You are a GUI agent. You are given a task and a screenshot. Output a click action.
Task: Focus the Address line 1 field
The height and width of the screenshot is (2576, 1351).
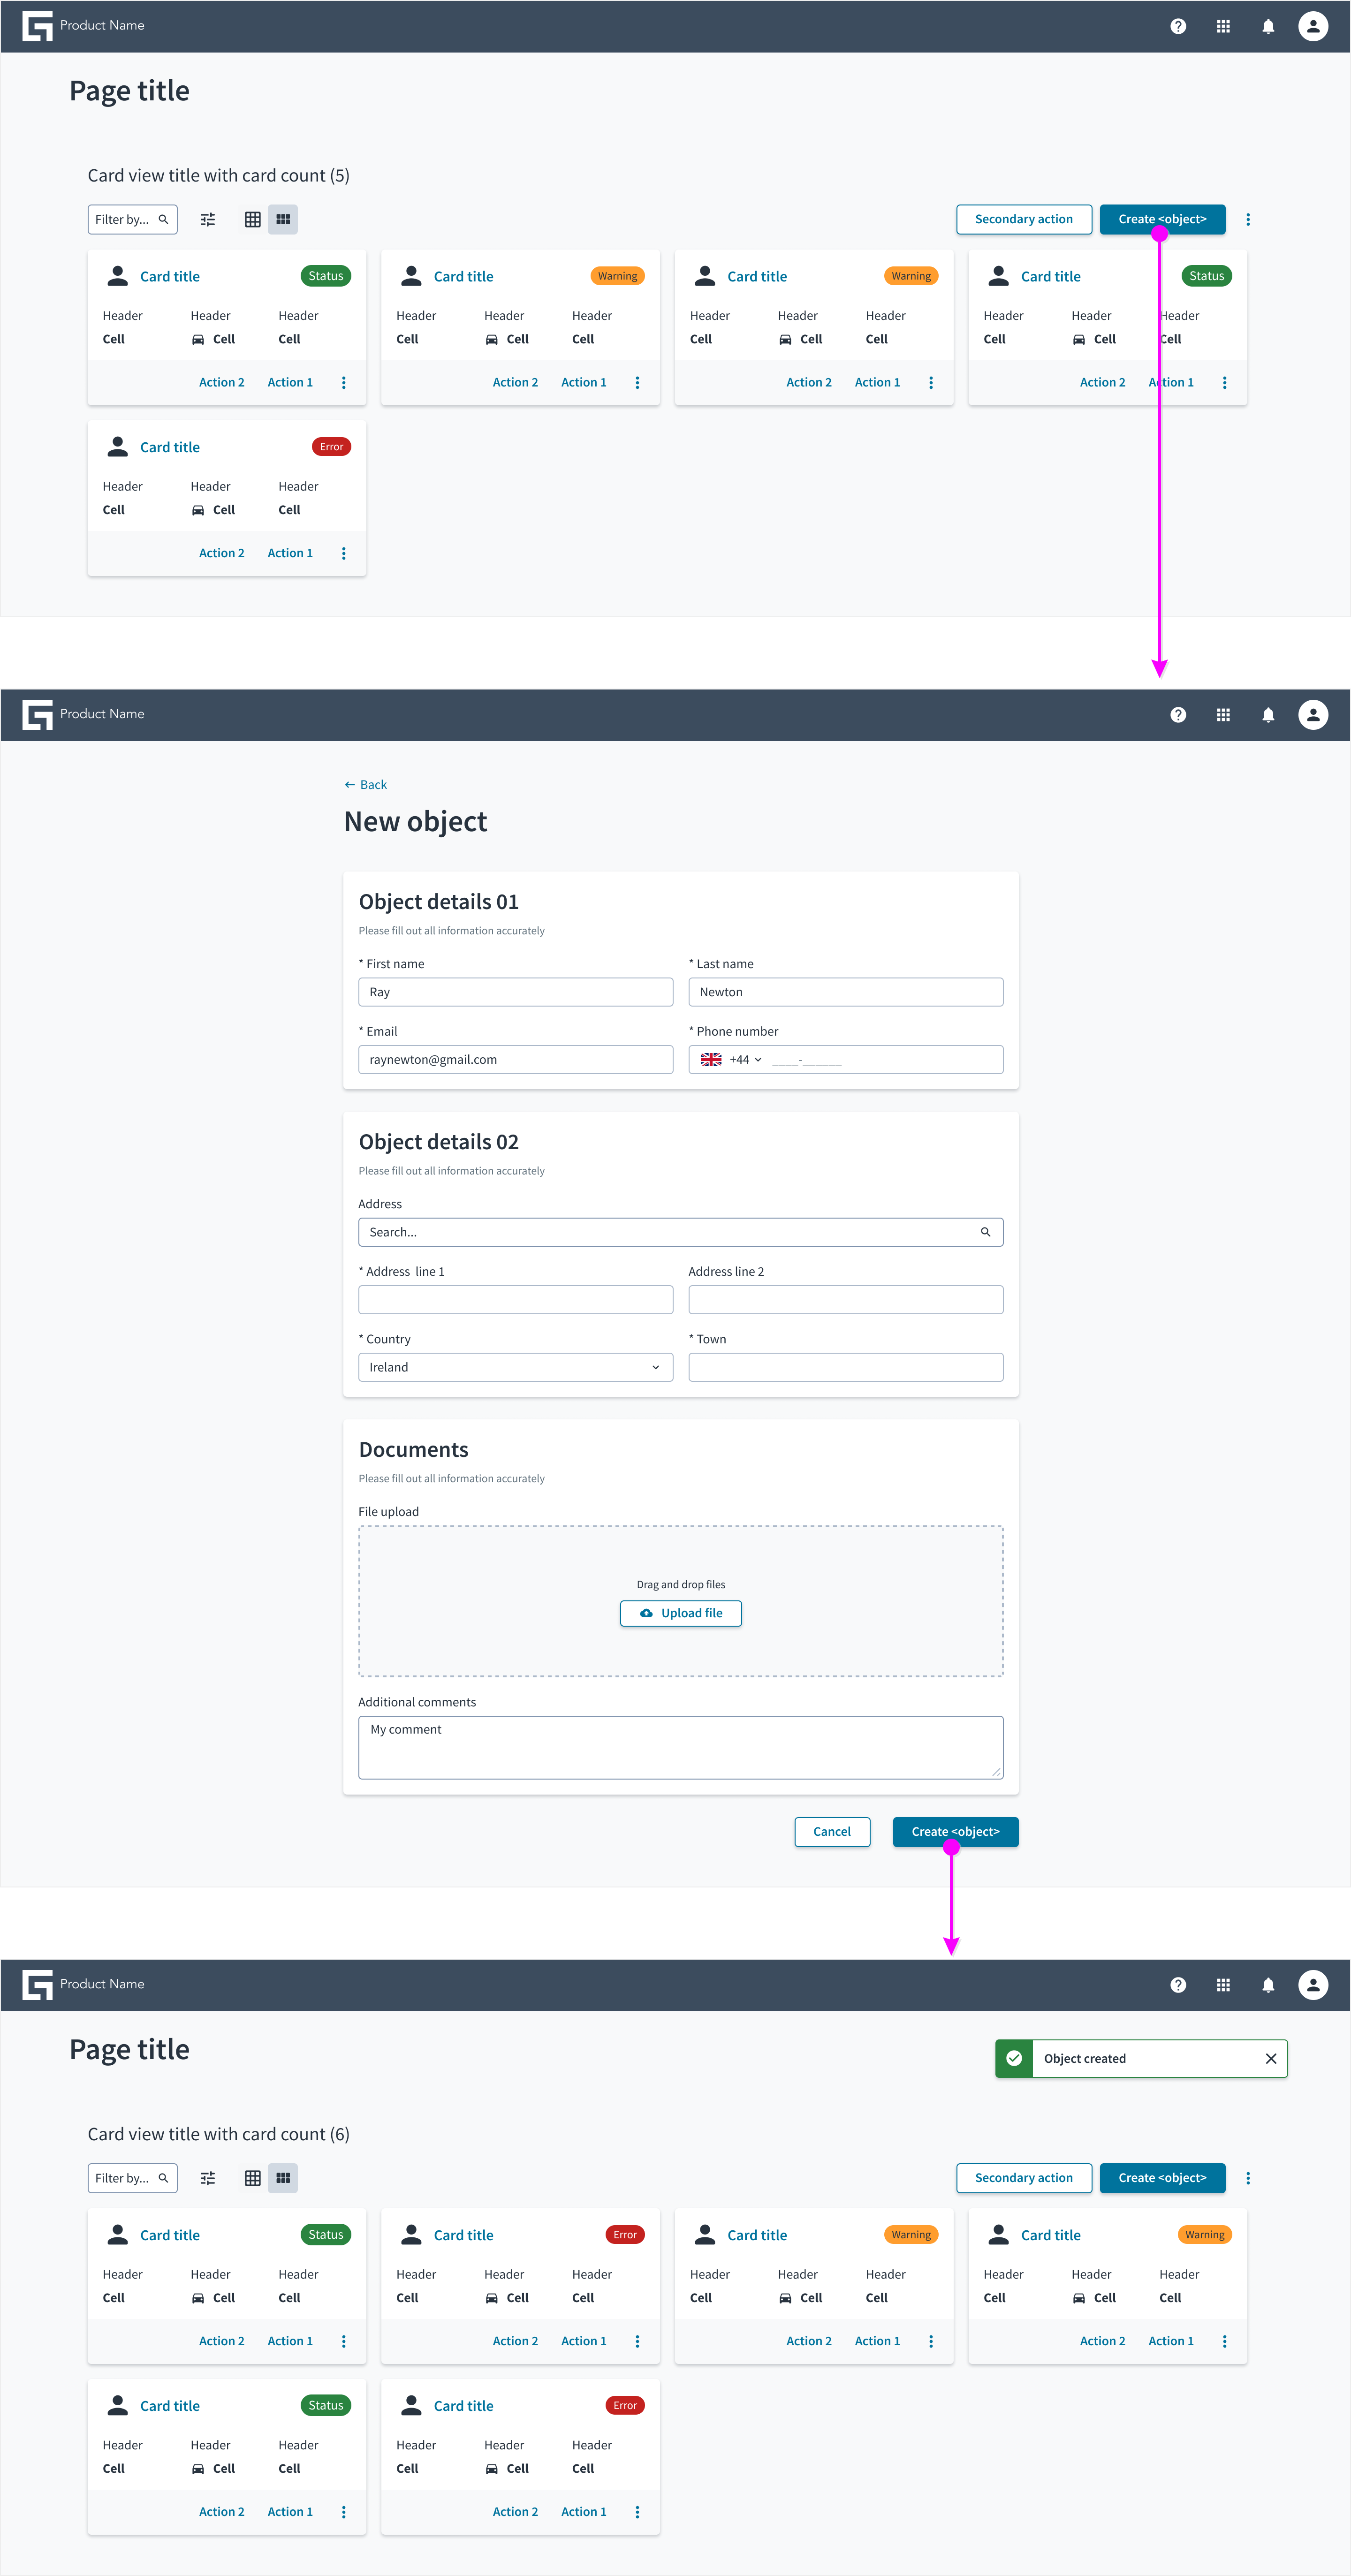(516, 1300)
